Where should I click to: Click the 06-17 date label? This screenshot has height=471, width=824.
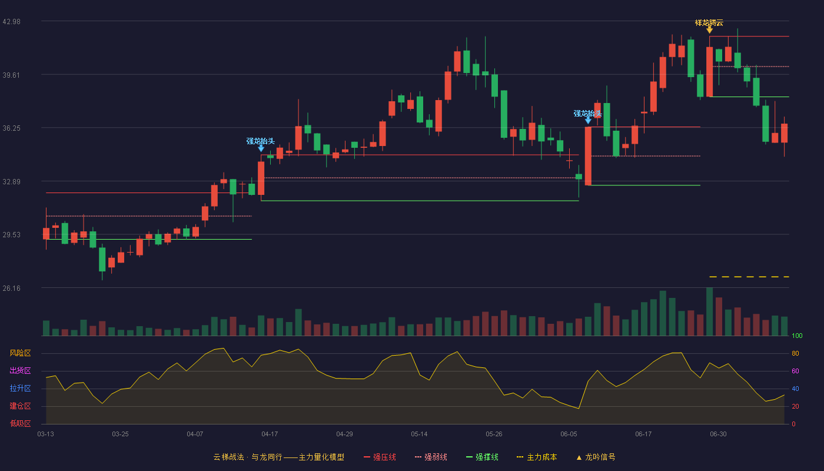point(643,434)
